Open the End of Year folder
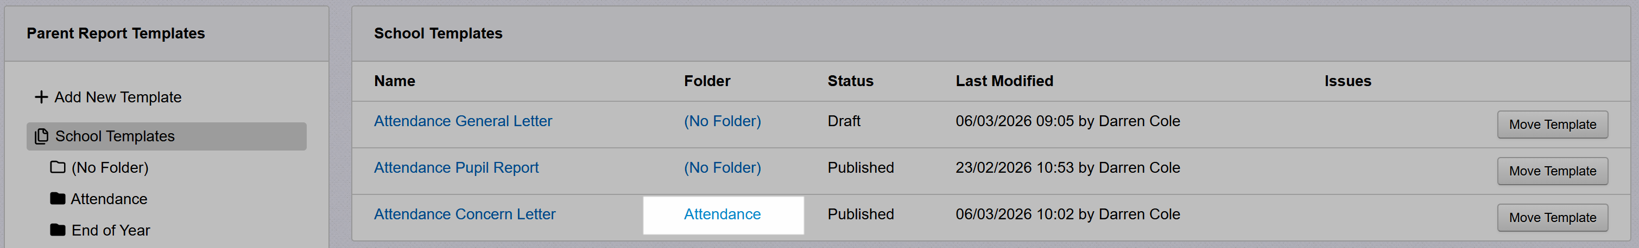1639x248 pixels. 111,230
